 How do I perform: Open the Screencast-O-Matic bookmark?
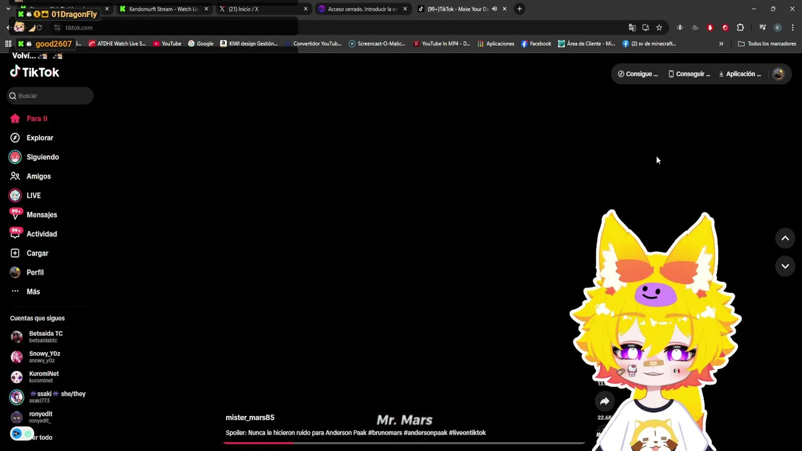pyautogui.click(x=377, y=44)
